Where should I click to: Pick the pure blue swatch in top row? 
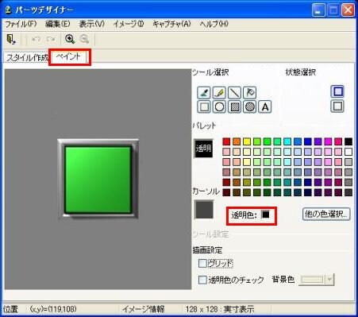tap(308, 141)
